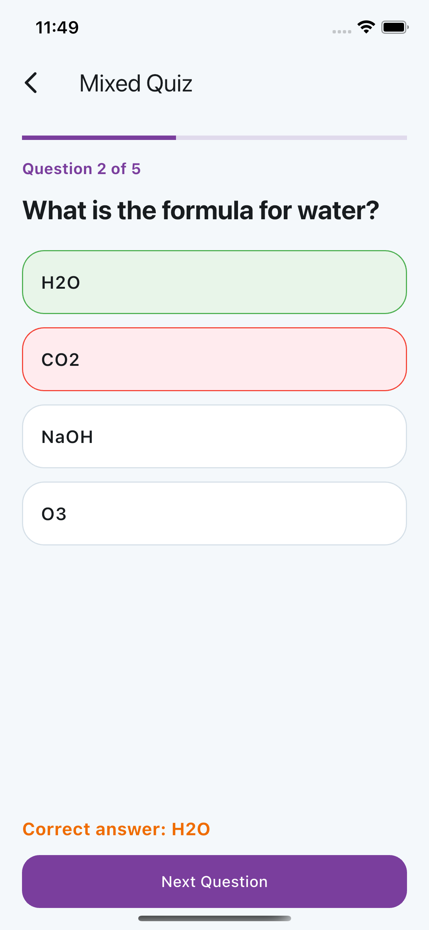Click the empty area below the O3 option
The height and width of the screenshot is (930, 429).
(214, 680)
